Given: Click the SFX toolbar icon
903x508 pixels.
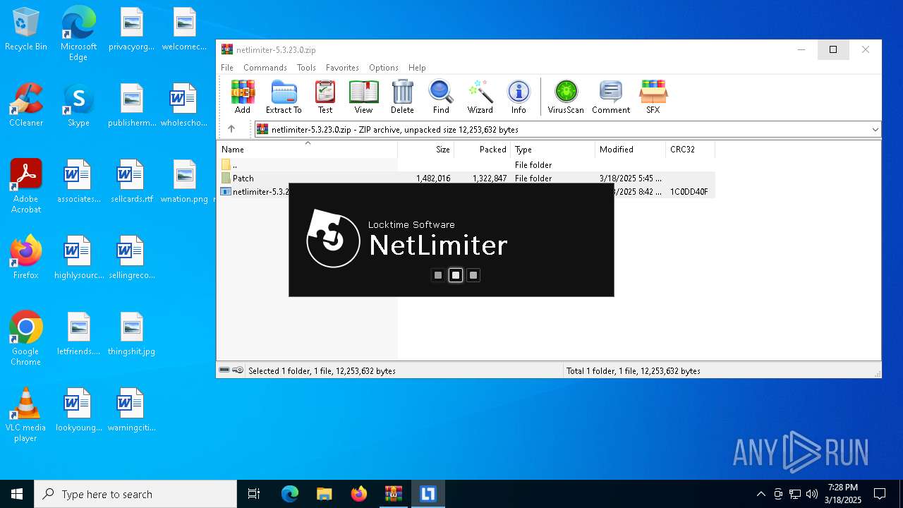Looking at the screenshot, I should pyautogui.click(x=653, y=97).
